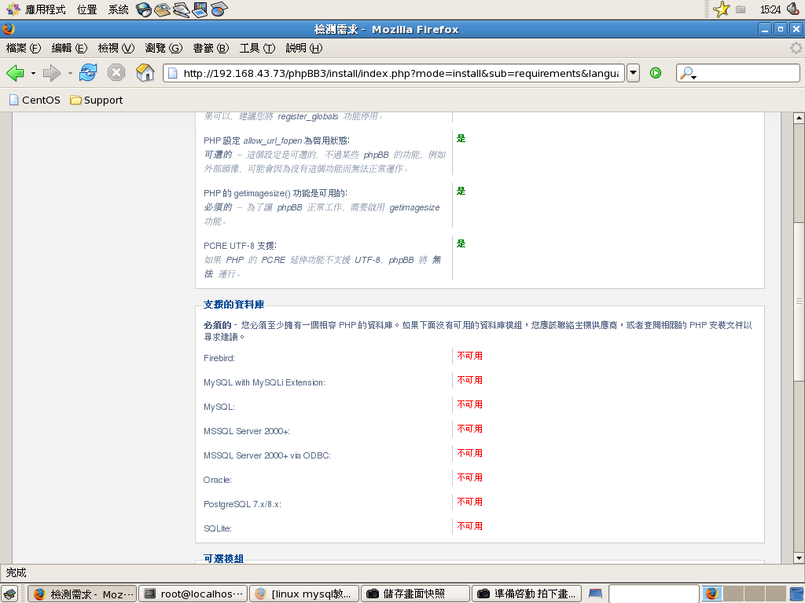
Task: Open the Home page icon
Action: [145, 73]
